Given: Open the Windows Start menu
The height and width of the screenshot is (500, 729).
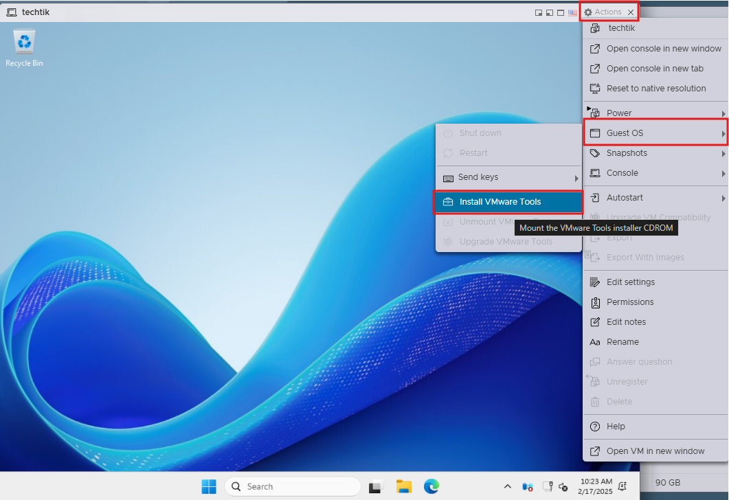Looking at the screenshot, I should click(209, 486).
